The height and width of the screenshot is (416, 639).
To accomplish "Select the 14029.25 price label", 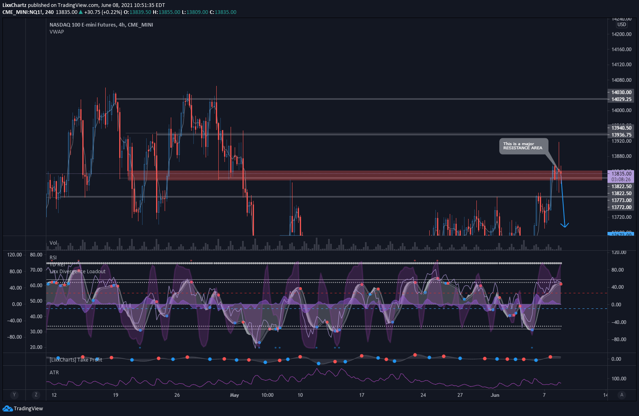I will click(x=621, y=99).
